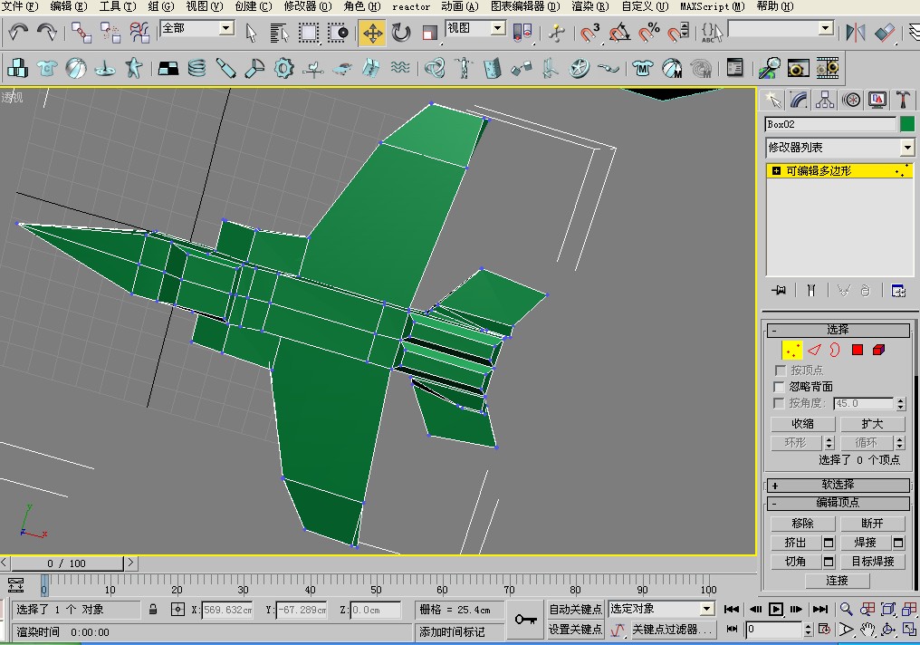Open the MAXScript menu

pyautogui.click(x=713, y=6)
